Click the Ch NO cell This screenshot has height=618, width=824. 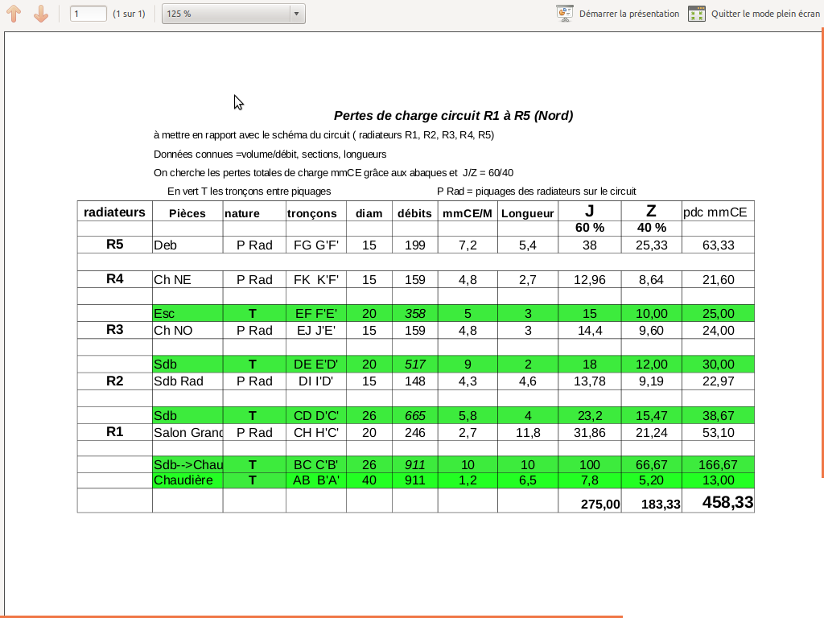click(187, 330)
